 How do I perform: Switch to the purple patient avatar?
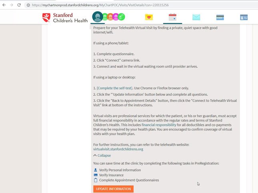coord(116,17)
